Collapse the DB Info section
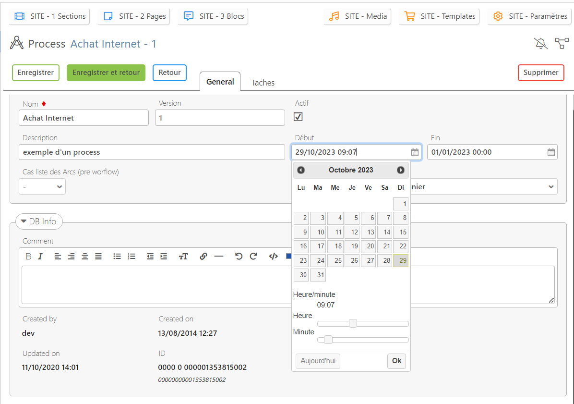 (39, 221)
